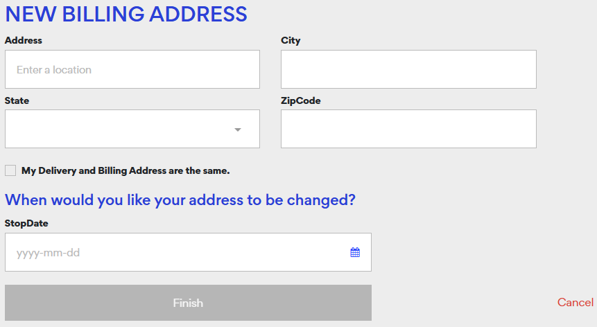Focus the Address location input field

click(132, 69)
